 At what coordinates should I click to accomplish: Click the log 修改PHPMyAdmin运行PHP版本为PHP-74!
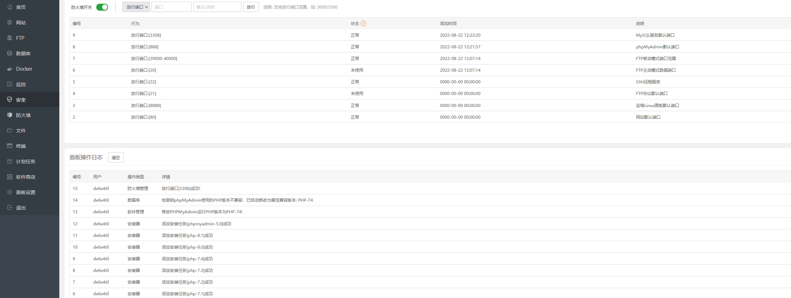202,212
